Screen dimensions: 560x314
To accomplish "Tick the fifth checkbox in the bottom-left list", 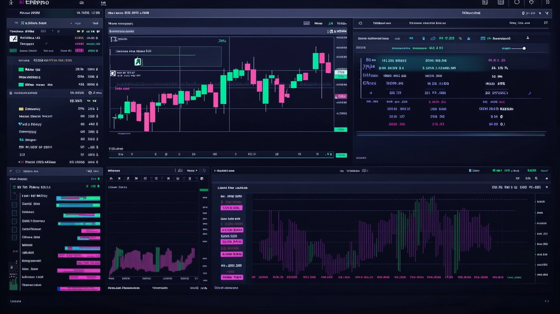I will 15,229.
